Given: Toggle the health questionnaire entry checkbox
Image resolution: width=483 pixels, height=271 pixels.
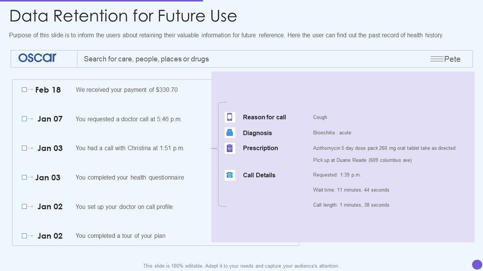Looking at the screenshot, I should click(25, 177).
